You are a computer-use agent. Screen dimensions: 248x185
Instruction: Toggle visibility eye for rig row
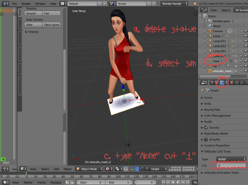pos(236,66)
